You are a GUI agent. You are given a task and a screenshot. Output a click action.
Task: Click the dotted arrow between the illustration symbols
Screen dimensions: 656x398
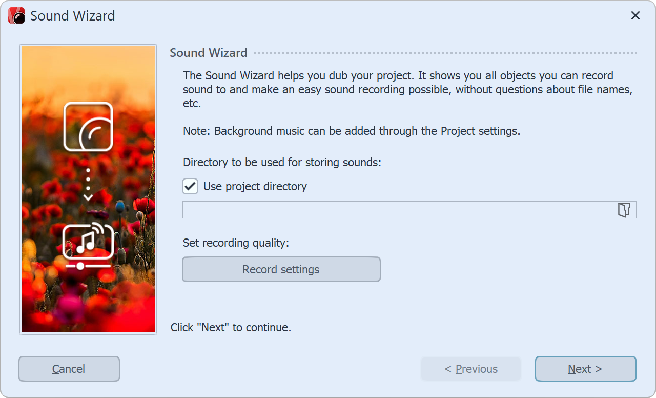click(x=88, y=183)
